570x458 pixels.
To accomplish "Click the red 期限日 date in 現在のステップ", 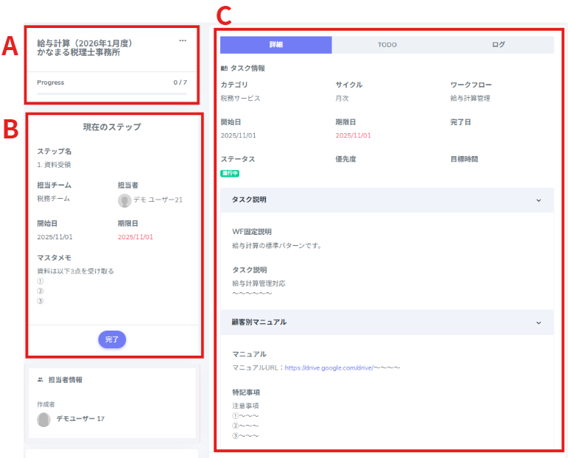I will [x=136, y=237].
